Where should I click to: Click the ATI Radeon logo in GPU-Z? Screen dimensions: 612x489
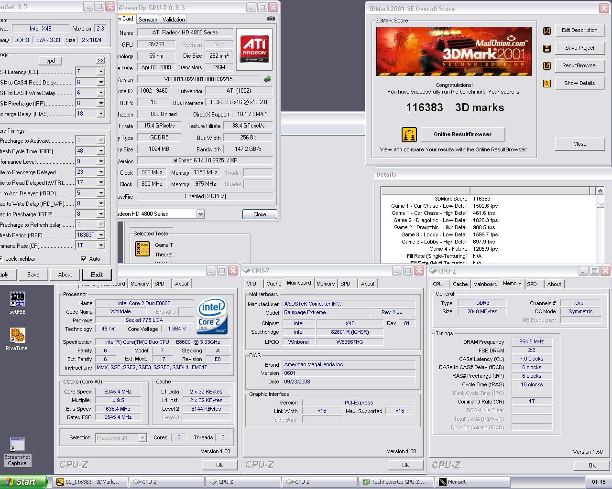tap(254, 48)
